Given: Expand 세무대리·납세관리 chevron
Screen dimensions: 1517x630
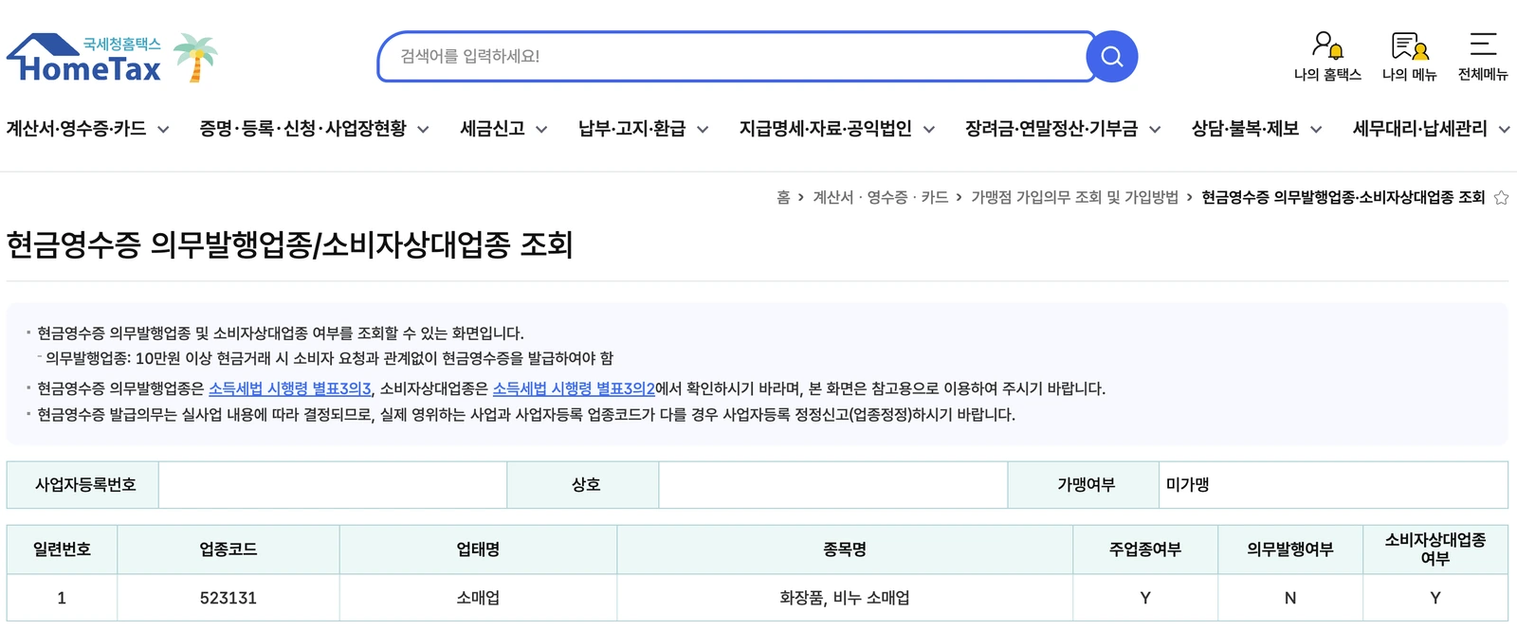Looking at the screenshot, I should [x=1504, y=130].
